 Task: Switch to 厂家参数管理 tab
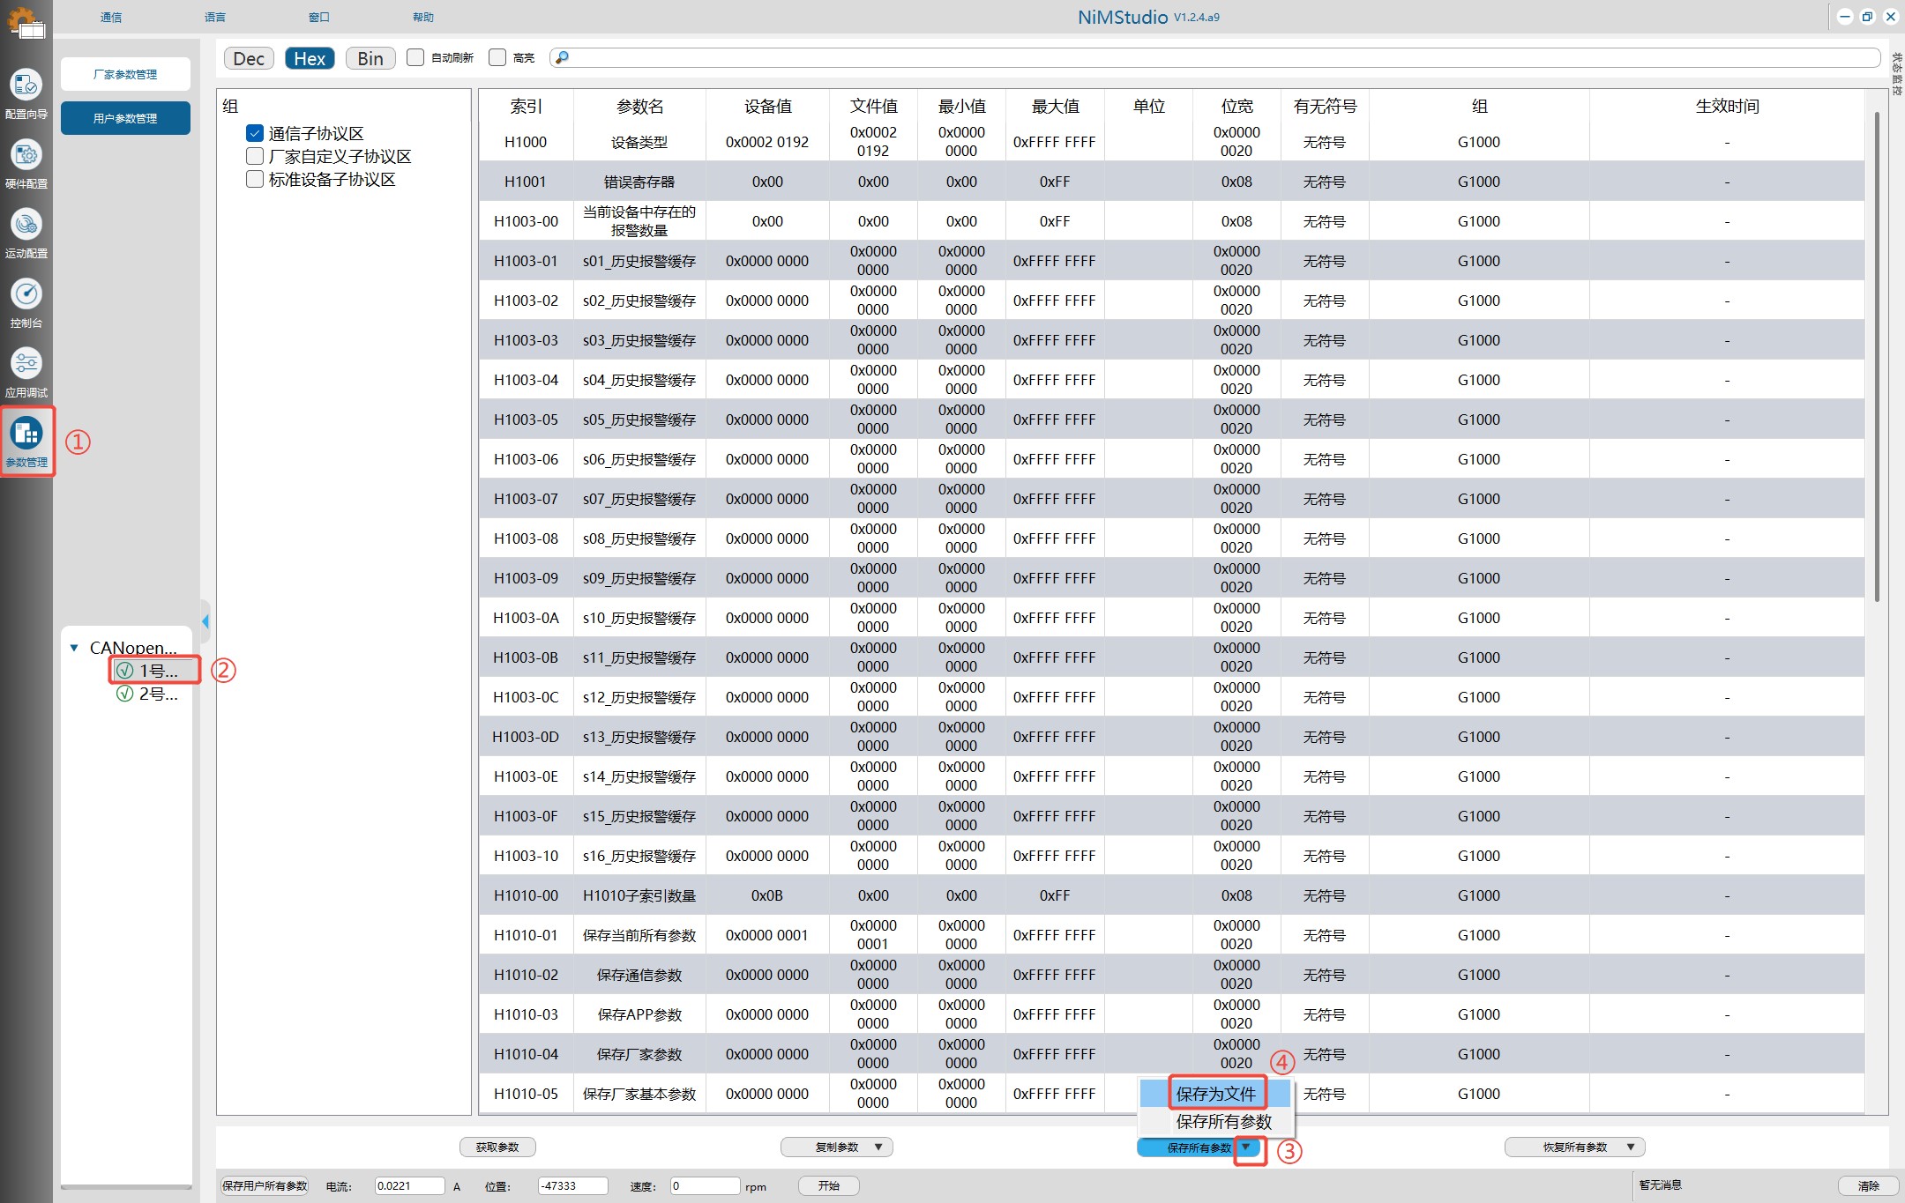[125, 74]
